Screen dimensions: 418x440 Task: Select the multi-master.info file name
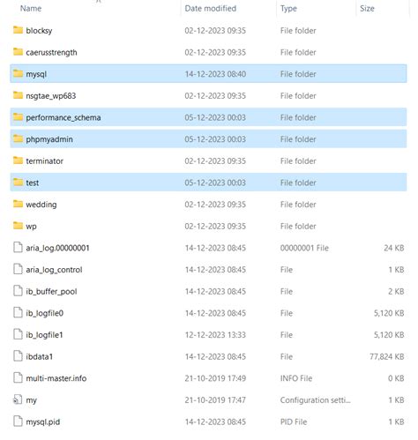pyautogui.click(x=56, y=378)
